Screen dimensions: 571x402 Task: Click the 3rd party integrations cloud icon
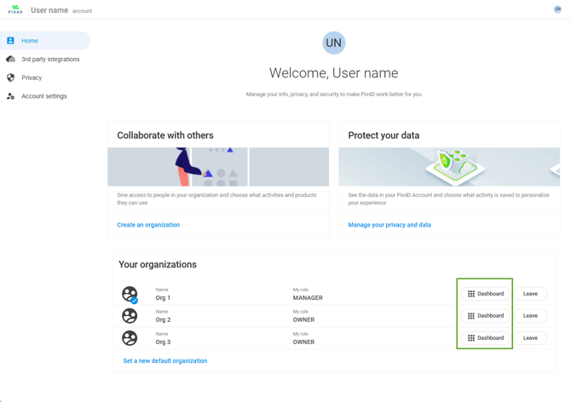pos(11,60)
